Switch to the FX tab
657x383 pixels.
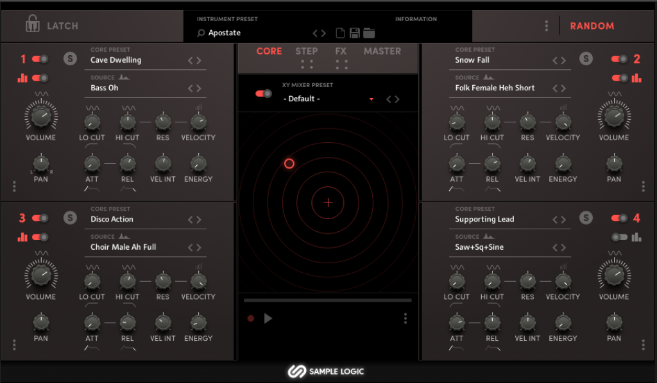[341, 51]
